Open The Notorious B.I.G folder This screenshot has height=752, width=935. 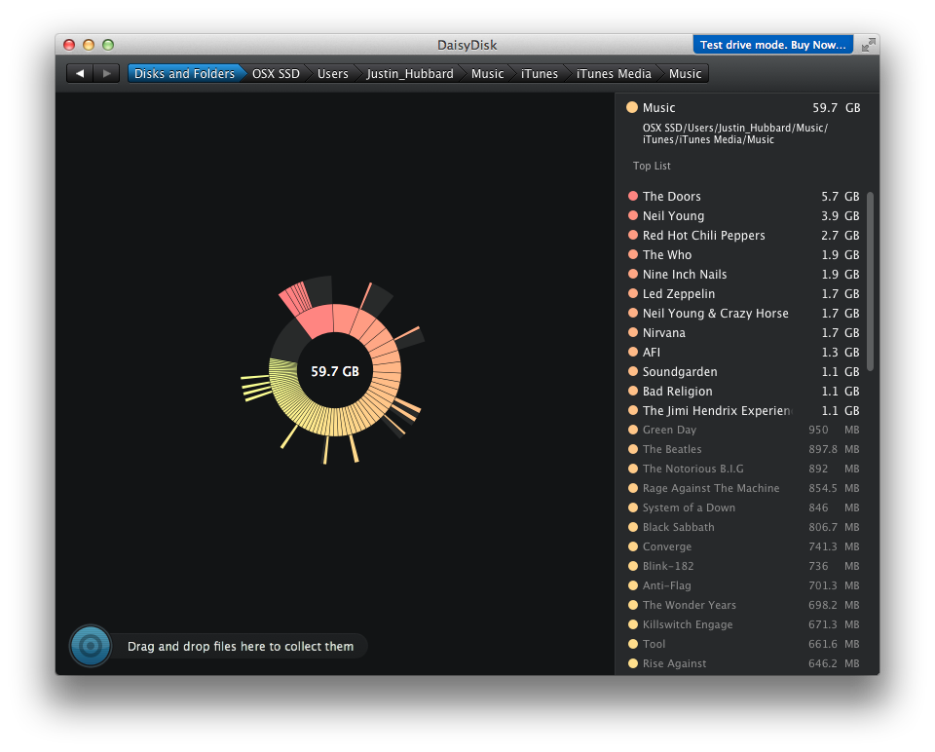click(743, 469)
